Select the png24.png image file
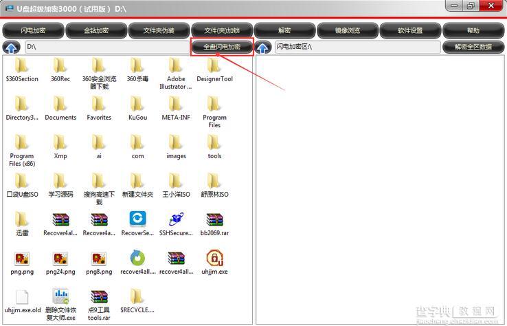The height and width of the screenshot is (326, 507). 60,263
